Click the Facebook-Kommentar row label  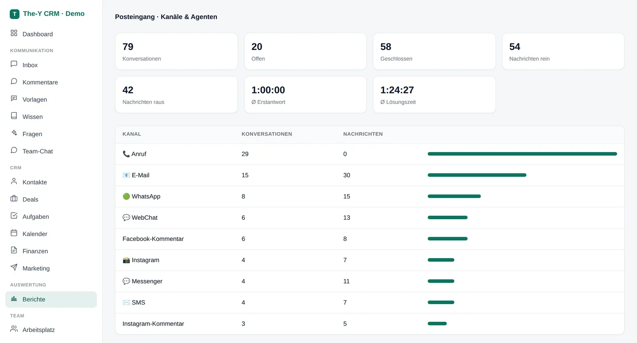[153, 239]
